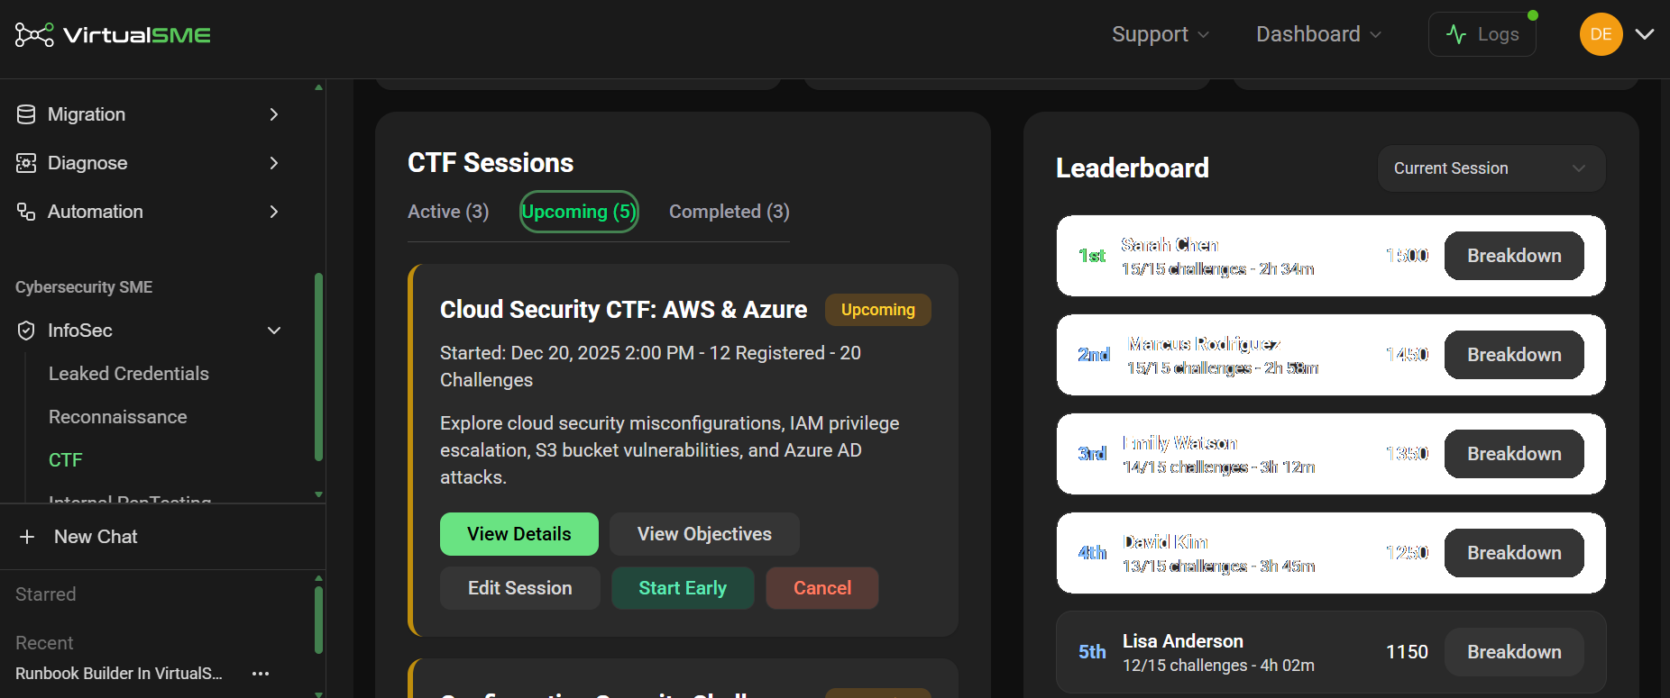Click the Migration database icon
Viewport: 1670px width, 698px height.
coord(26,114)
